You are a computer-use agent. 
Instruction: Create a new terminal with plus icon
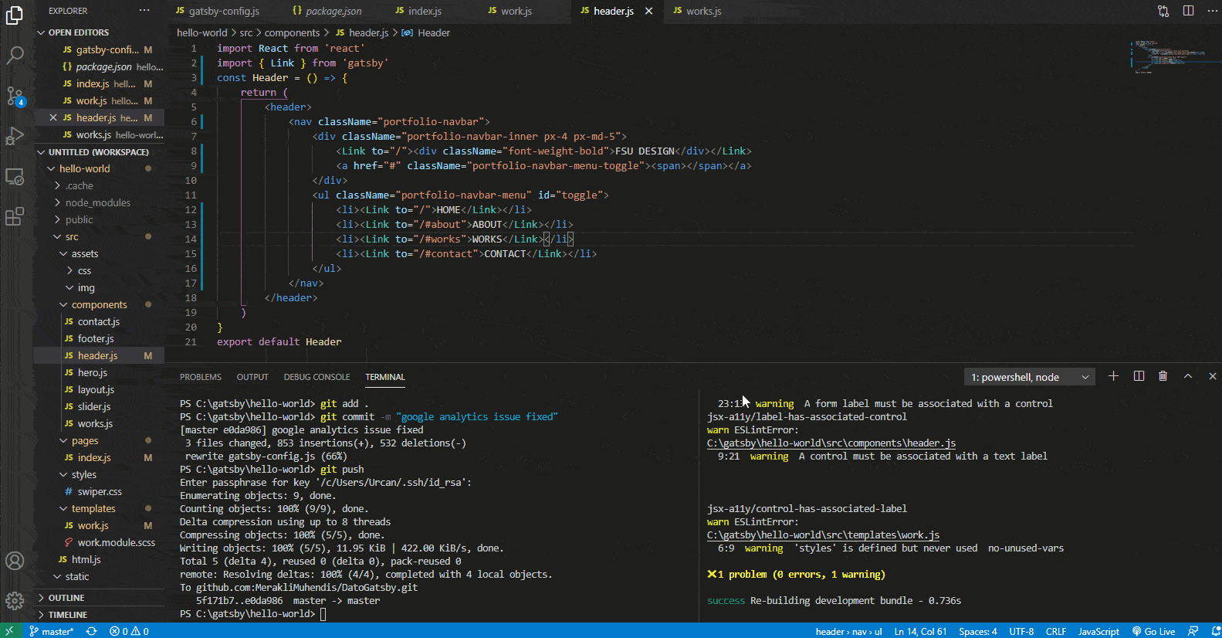click(x=1113, y=376)
